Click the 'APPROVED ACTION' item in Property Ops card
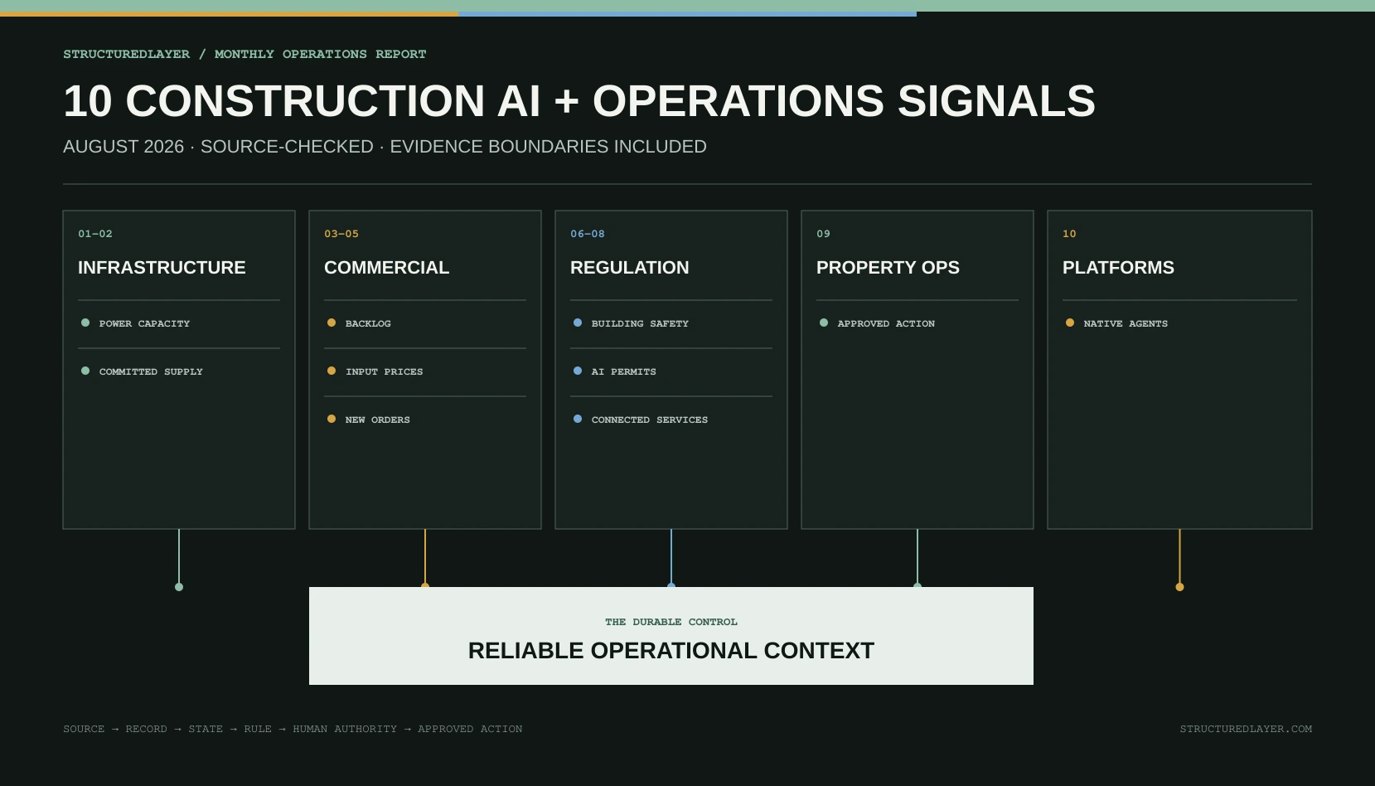 [x=886, y=323]
